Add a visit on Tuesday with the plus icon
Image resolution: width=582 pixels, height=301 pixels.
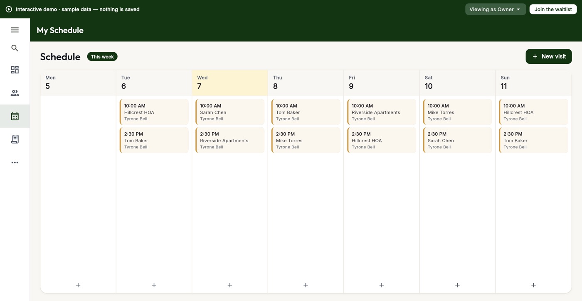tap(154, 285)
